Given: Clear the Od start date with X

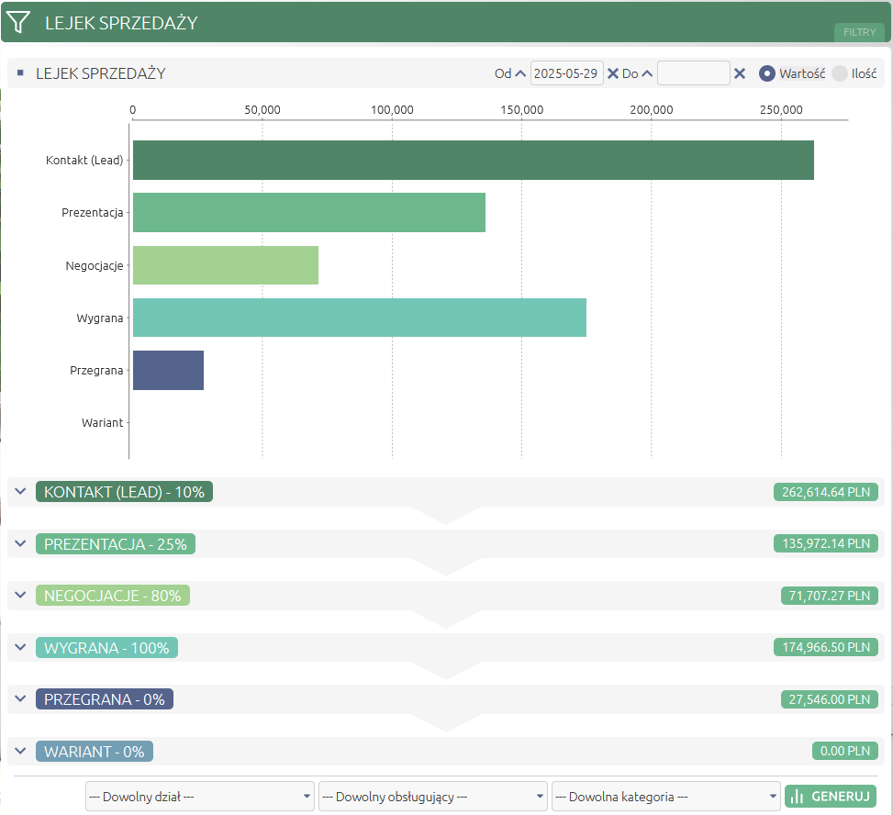Looking at the screenshot, I should pos(613,73).
